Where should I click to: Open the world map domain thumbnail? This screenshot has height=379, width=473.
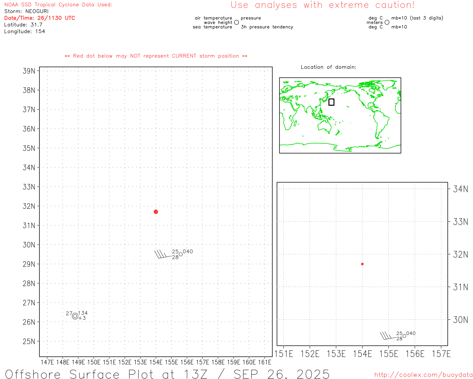point(340,115)
